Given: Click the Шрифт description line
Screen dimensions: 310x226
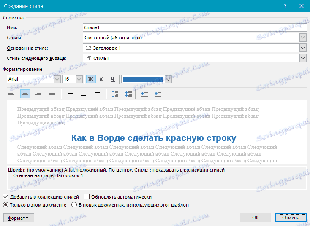Looking at the screenshot, I should click(x=116, y=170).
